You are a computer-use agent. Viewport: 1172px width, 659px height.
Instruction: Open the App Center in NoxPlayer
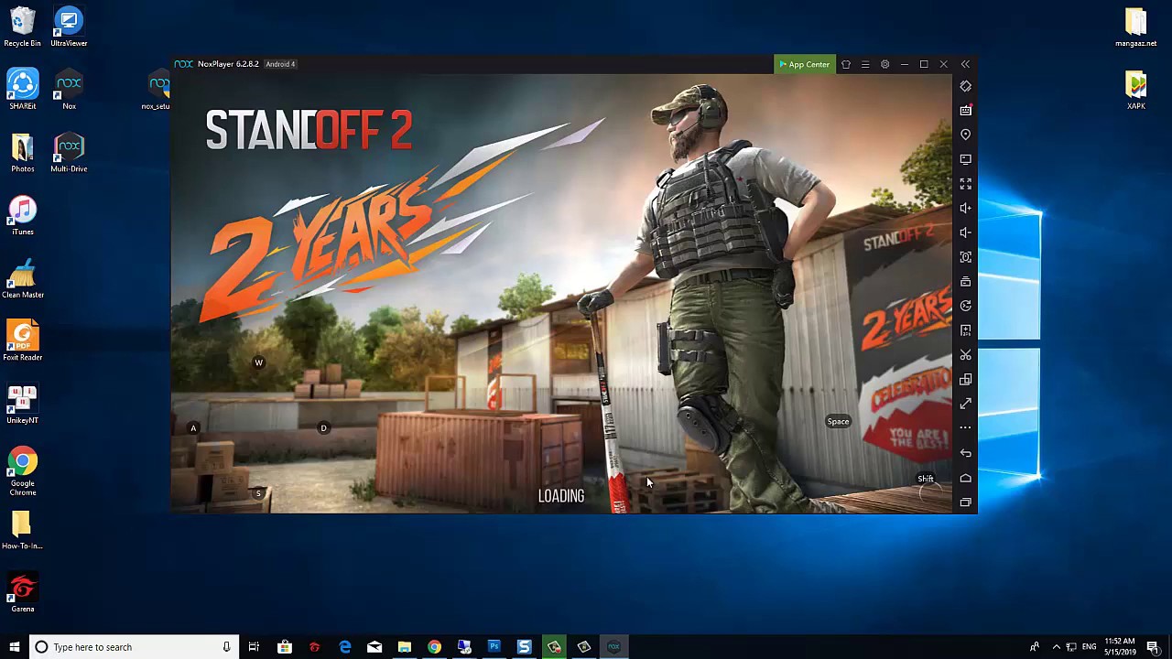[x=804, y=64]
